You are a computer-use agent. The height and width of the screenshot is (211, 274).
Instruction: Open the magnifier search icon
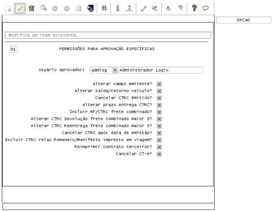point(43,8)
